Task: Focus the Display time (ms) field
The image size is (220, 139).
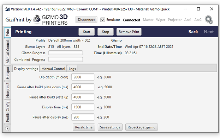Action: tap(83, 107)
